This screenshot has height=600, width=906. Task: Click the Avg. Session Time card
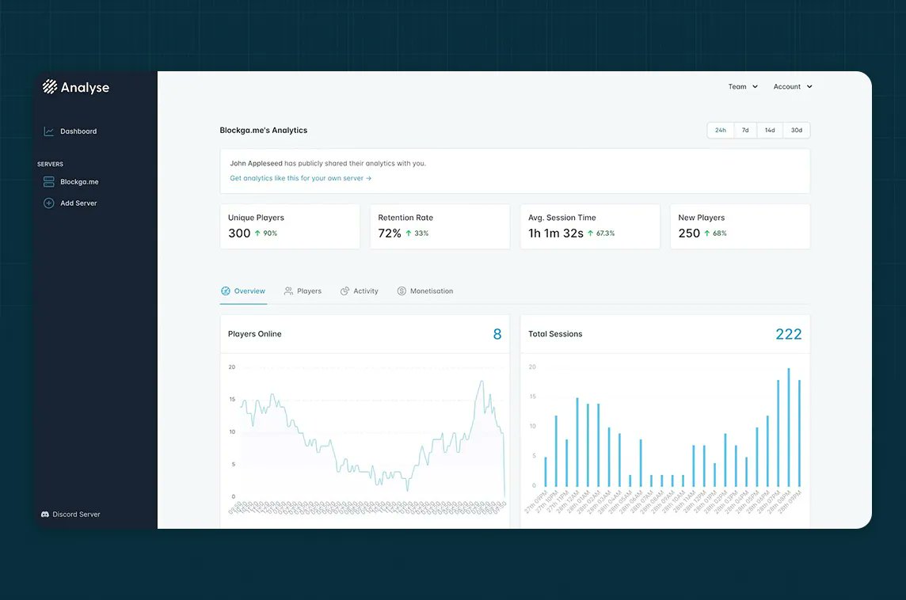(590, 226)
